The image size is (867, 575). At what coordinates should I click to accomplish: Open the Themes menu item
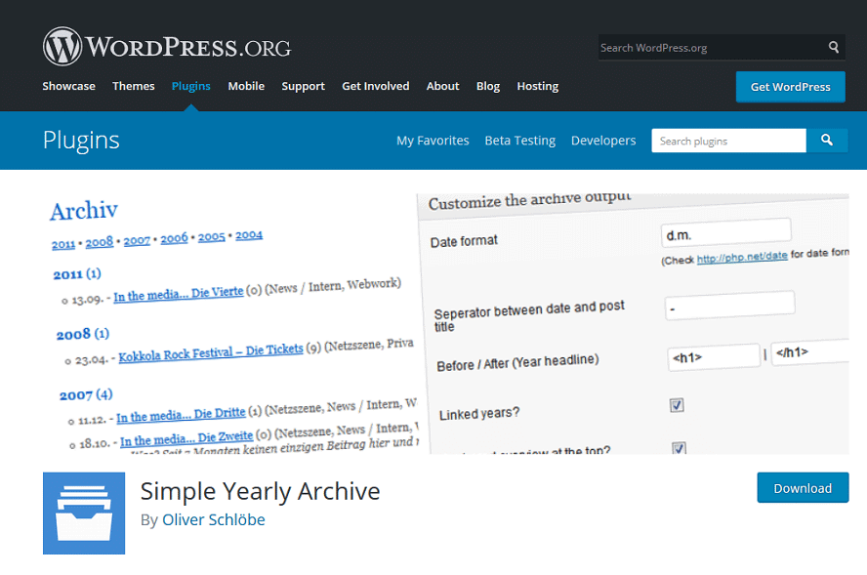tap(133, 86)
